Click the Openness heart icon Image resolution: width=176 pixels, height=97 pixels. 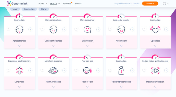155,30
